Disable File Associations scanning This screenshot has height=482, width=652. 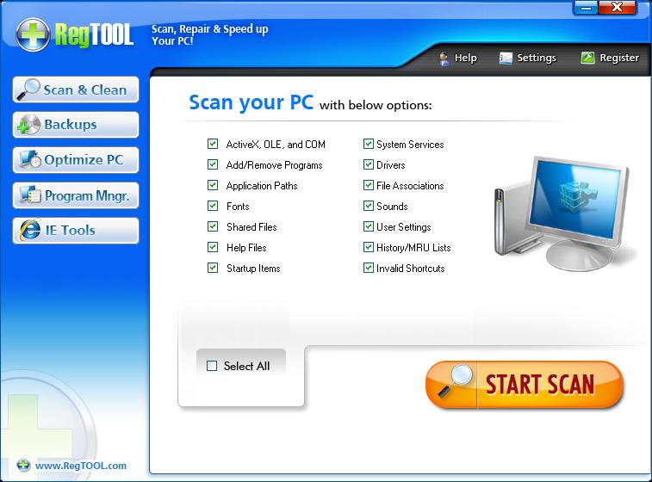369,185
